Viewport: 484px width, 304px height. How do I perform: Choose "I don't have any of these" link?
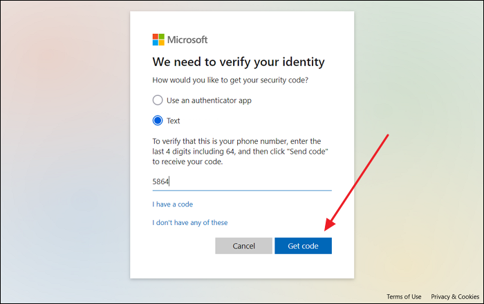190,222
